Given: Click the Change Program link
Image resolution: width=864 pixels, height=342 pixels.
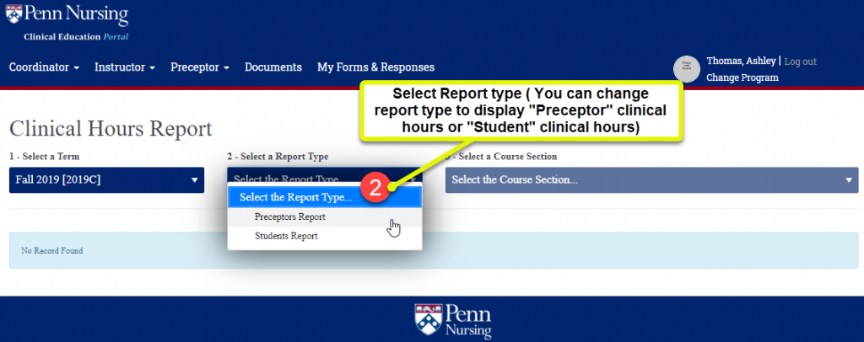Looking at the screenshot, I should (x=742, y=77).
